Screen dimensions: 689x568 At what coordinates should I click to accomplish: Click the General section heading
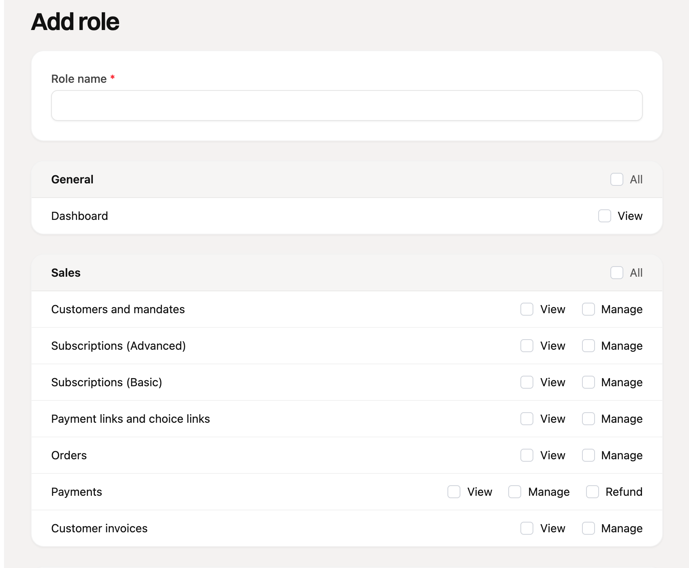coord(72,179)
